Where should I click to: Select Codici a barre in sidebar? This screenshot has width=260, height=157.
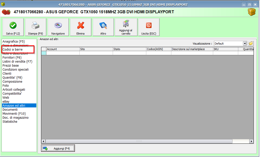(x=13, y=50)
